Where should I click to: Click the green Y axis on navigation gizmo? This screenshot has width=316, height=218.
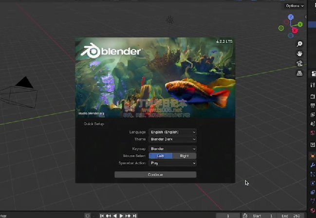[300, 24]
